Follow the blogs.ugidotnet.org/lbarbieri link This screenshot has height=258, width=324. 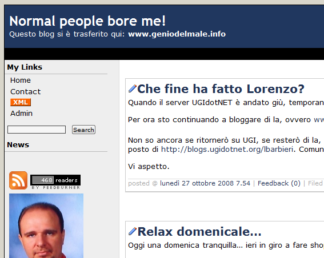[x=227, y=149]
